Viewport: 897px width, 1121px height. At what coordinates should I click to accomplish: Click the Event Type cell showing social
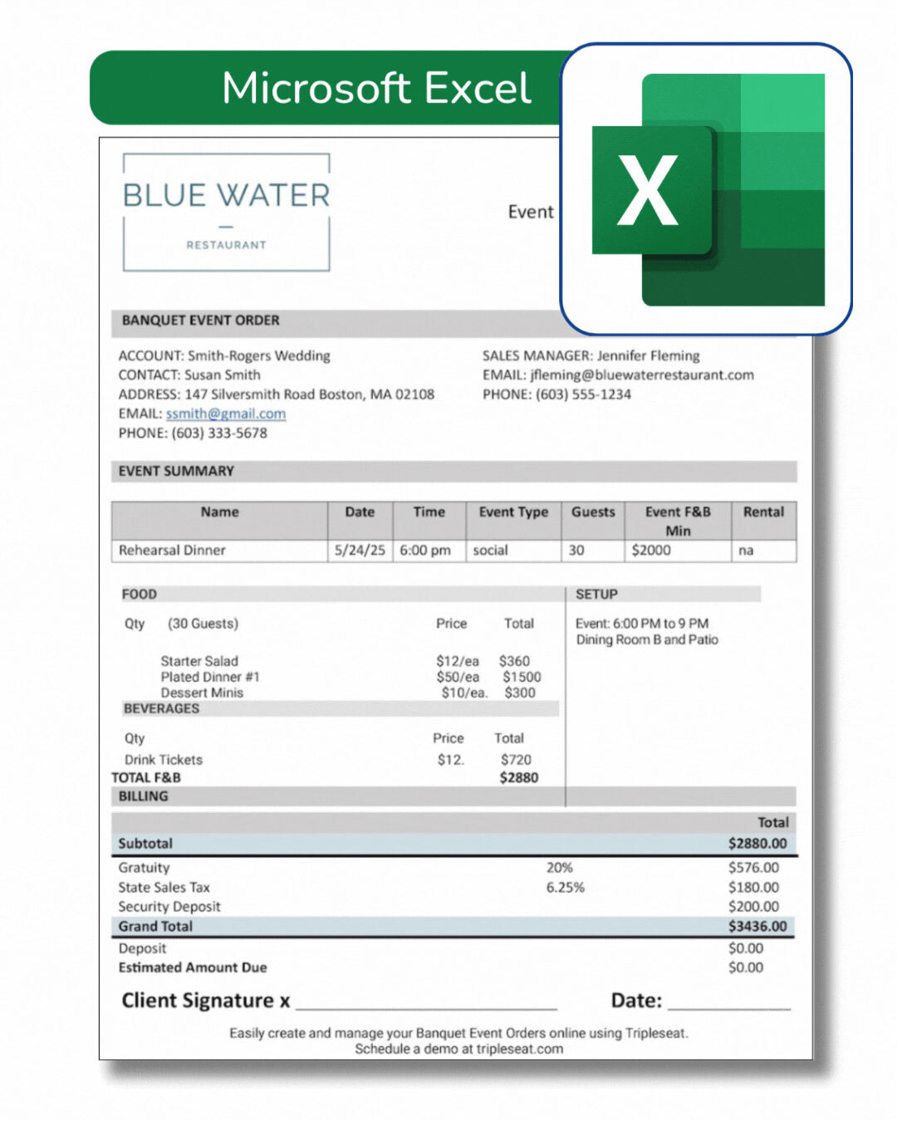click(512, 551)
